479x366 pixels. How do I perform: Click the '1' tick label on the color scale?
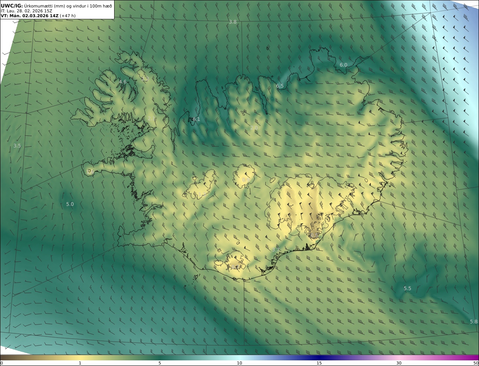point(80,363)
